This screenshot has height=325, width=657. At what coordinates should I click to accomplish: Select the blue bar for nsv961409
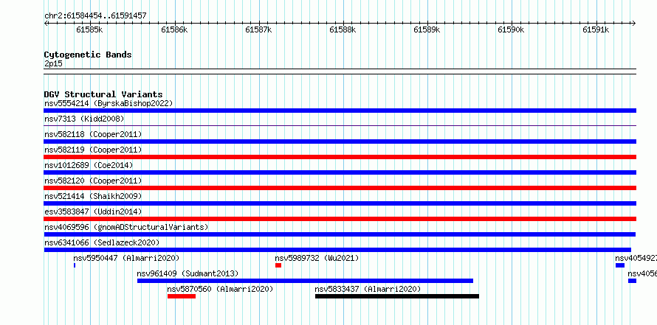pos(305,281)
